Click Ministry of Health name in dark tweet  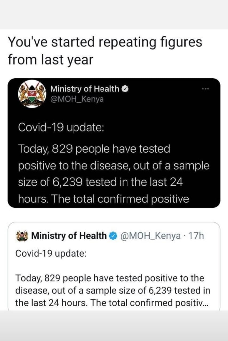85,89
